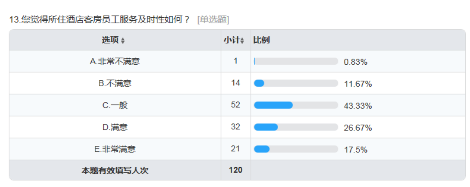Image resolution: width=470 pixels, height=187 pixels.
Task: Click the 本题有效填写人次 total row
Action: (x=238, y=170)
